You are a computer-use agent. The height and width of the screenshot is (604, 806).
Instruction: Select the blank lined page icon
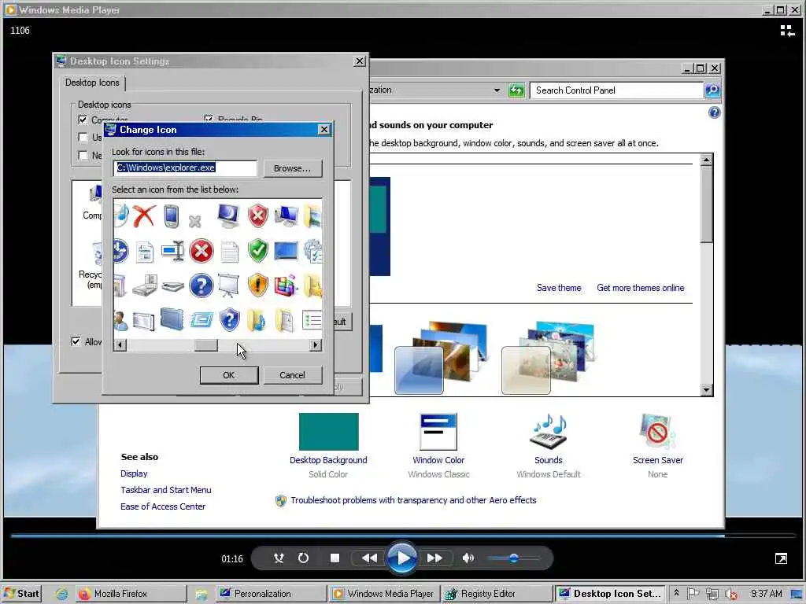click(x=229, y=252)
